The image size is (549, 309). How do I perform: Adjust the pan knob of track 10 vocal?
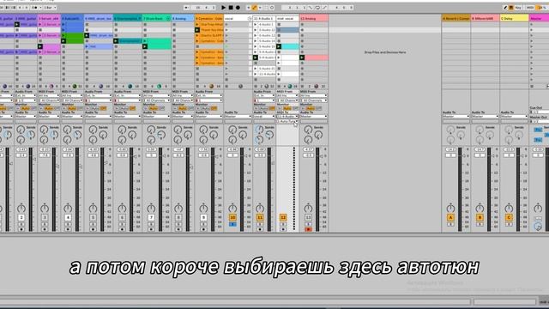[x=232, y=208]
